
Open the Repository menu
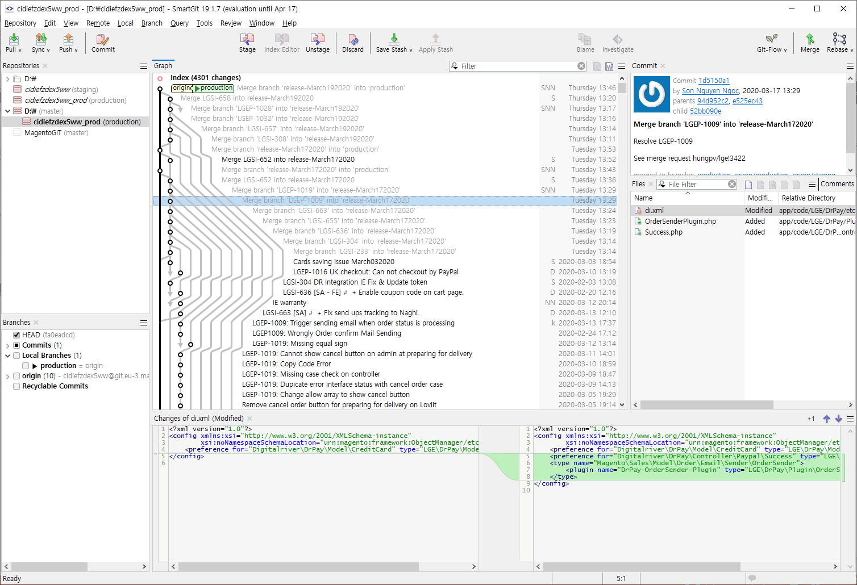[x=20, y=23]
